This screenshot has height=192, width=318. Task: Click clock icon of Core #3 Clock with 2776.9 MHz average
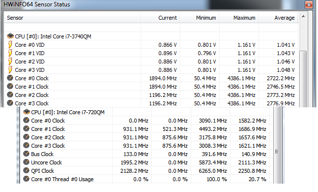10,103
